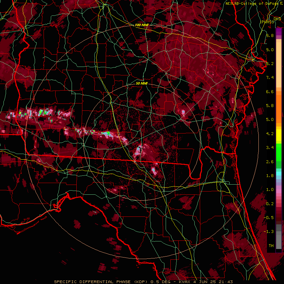
Task: Pick the cyan segment of the color bar
Action: [279, 174]
